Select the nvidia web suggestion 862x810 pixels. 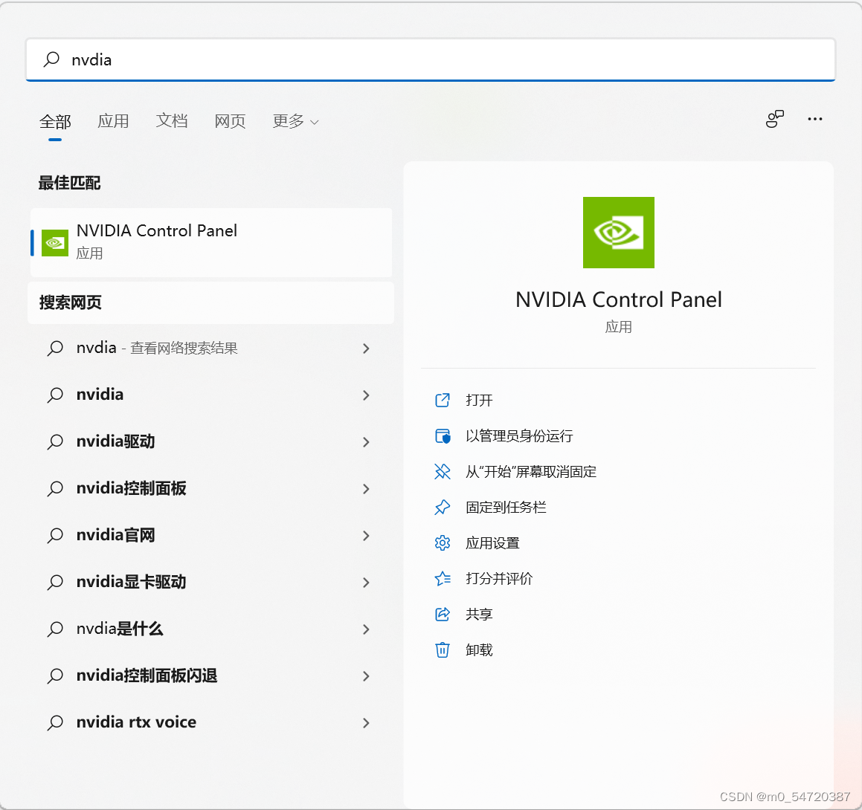tap(212, 395)
